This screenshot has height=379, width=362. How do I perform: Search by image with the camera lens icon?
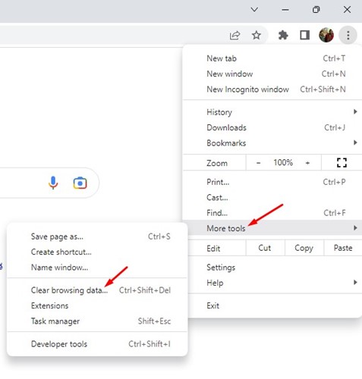point(80,183)
